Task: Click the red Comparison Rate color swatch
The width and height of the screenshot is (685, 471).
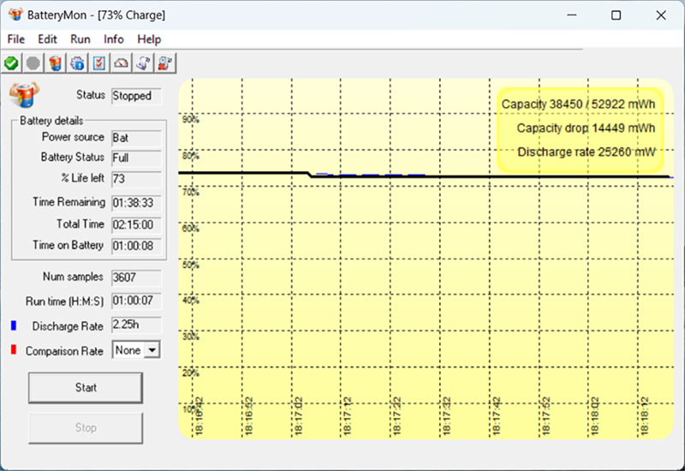Action: click(14, 349)
